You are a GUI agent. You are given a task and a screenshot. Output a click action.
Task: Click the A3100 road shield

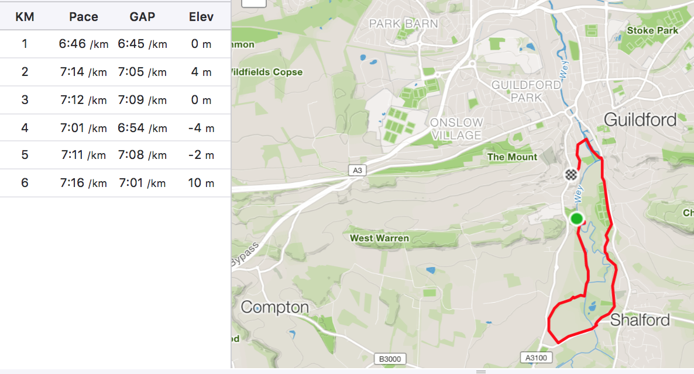536,358
